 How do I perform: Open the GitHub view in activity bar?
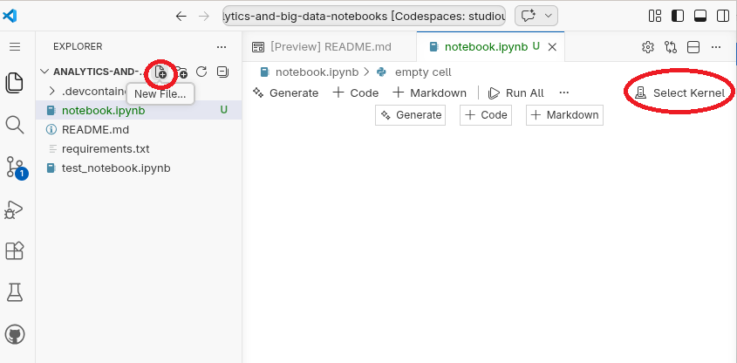coord(15,334)
